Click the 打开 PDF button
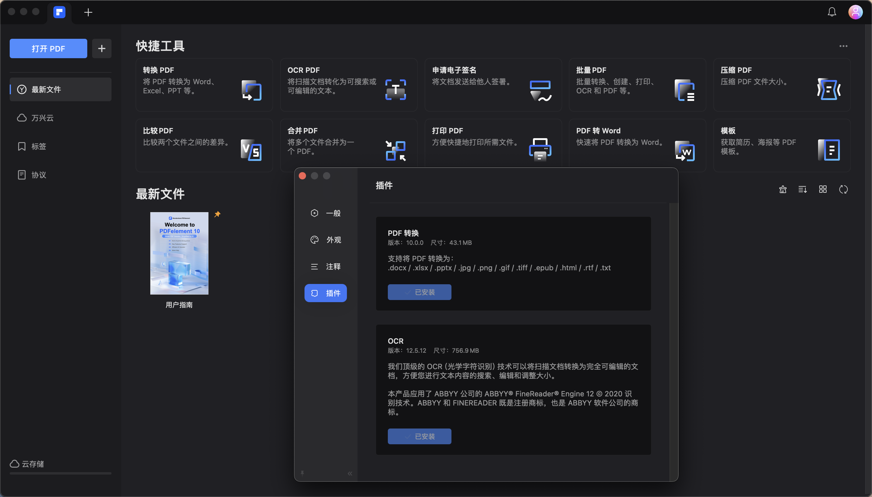 (x=48, y=48)
